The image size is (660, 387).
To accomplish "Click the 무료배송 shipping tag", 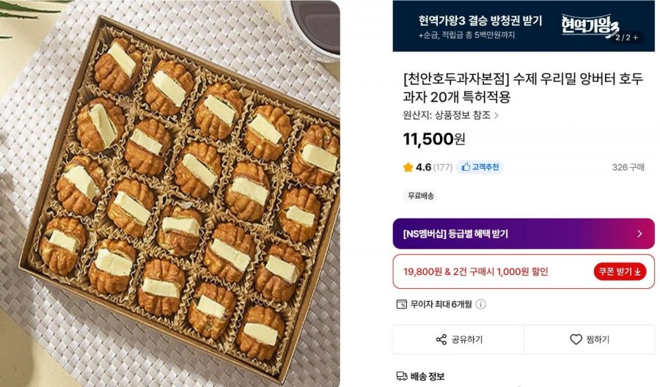I will click(x=420, y=196).
